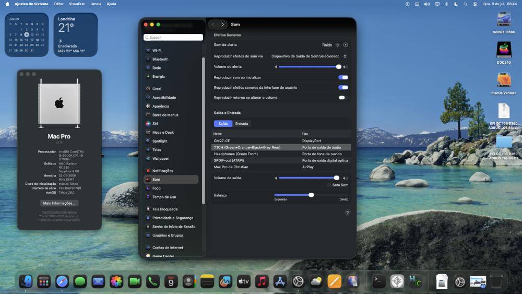Click the settings sidebar scrollbar
522x294 pixels.
coord(204,131)
